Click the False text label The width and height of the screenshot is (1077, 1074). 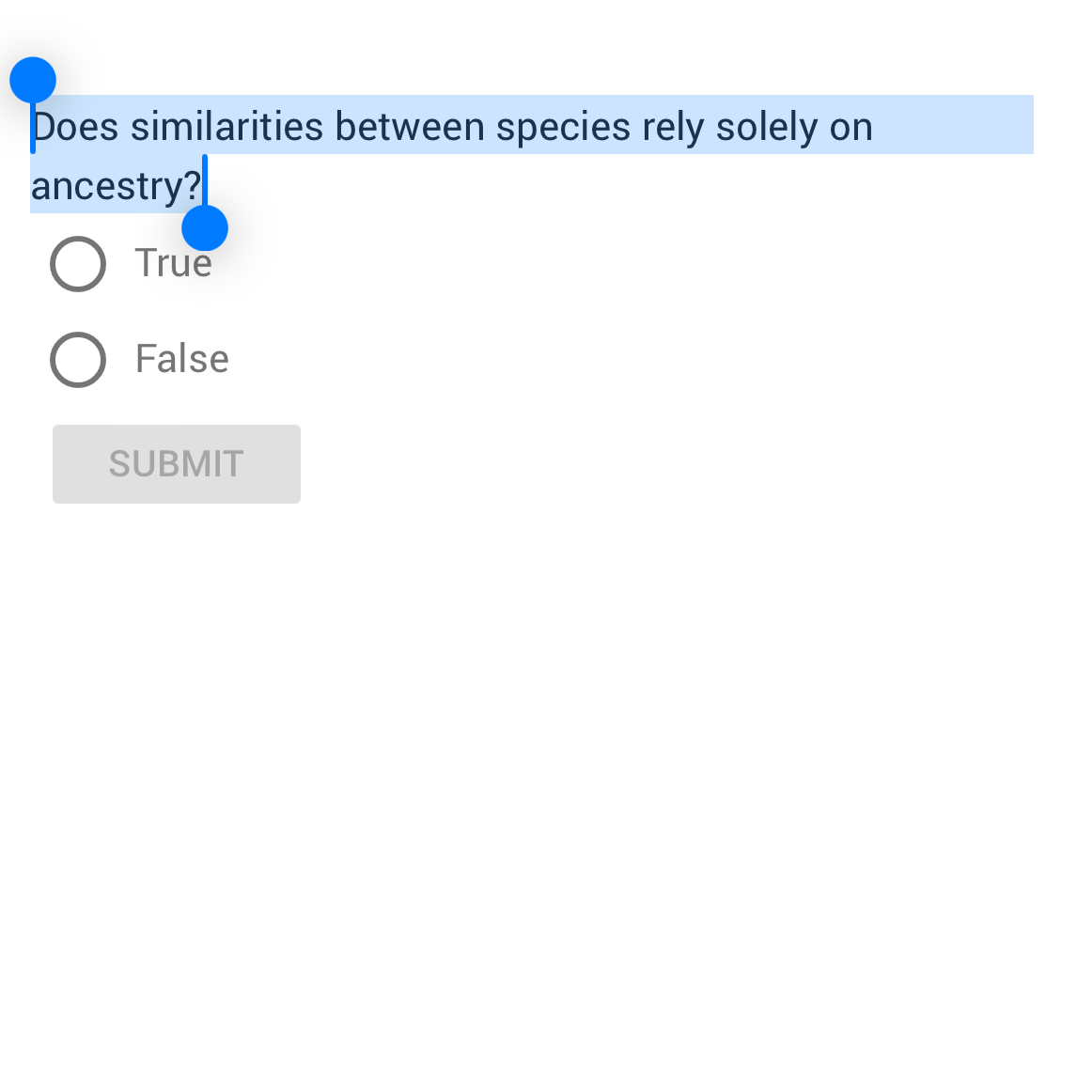(x=181, y=359)
